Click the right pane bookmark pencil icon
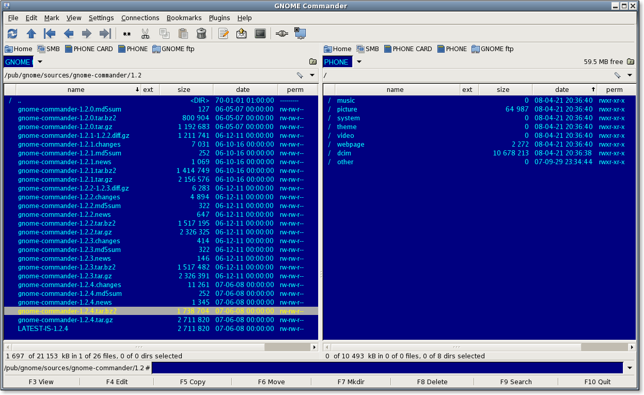Screen dimensions: 644x395 click(618, 75)
